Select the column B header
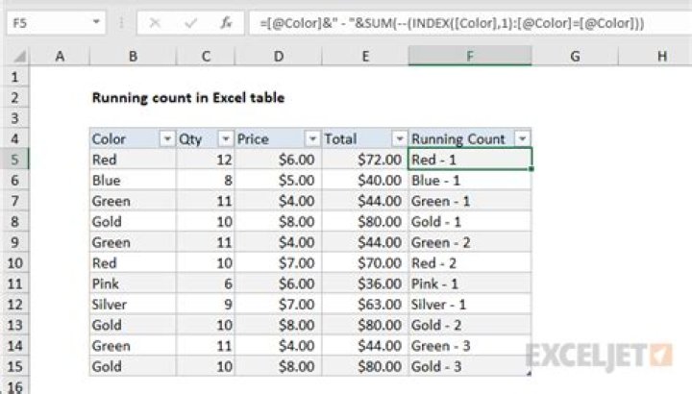The image size is (692, 394). (x=133, y=58)
